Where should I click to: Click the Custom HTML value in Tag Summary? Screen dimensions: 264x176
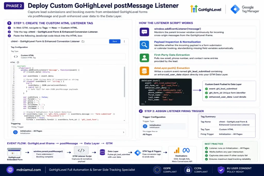(226, 129)
